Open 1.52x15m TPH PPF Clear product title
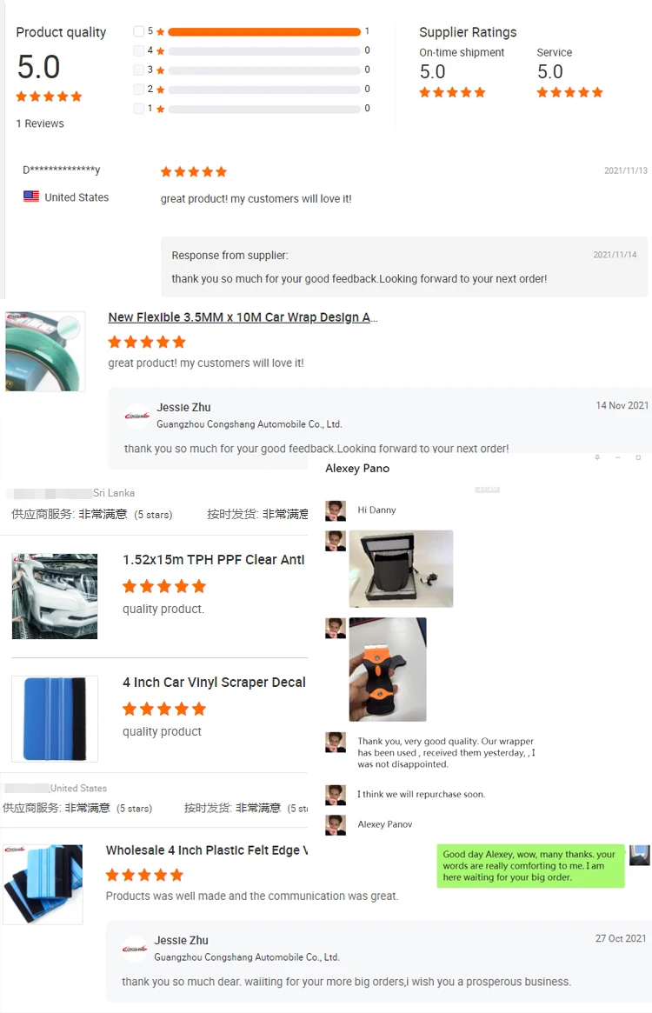Screen dimensions: 652x1013 coord(214,560)
